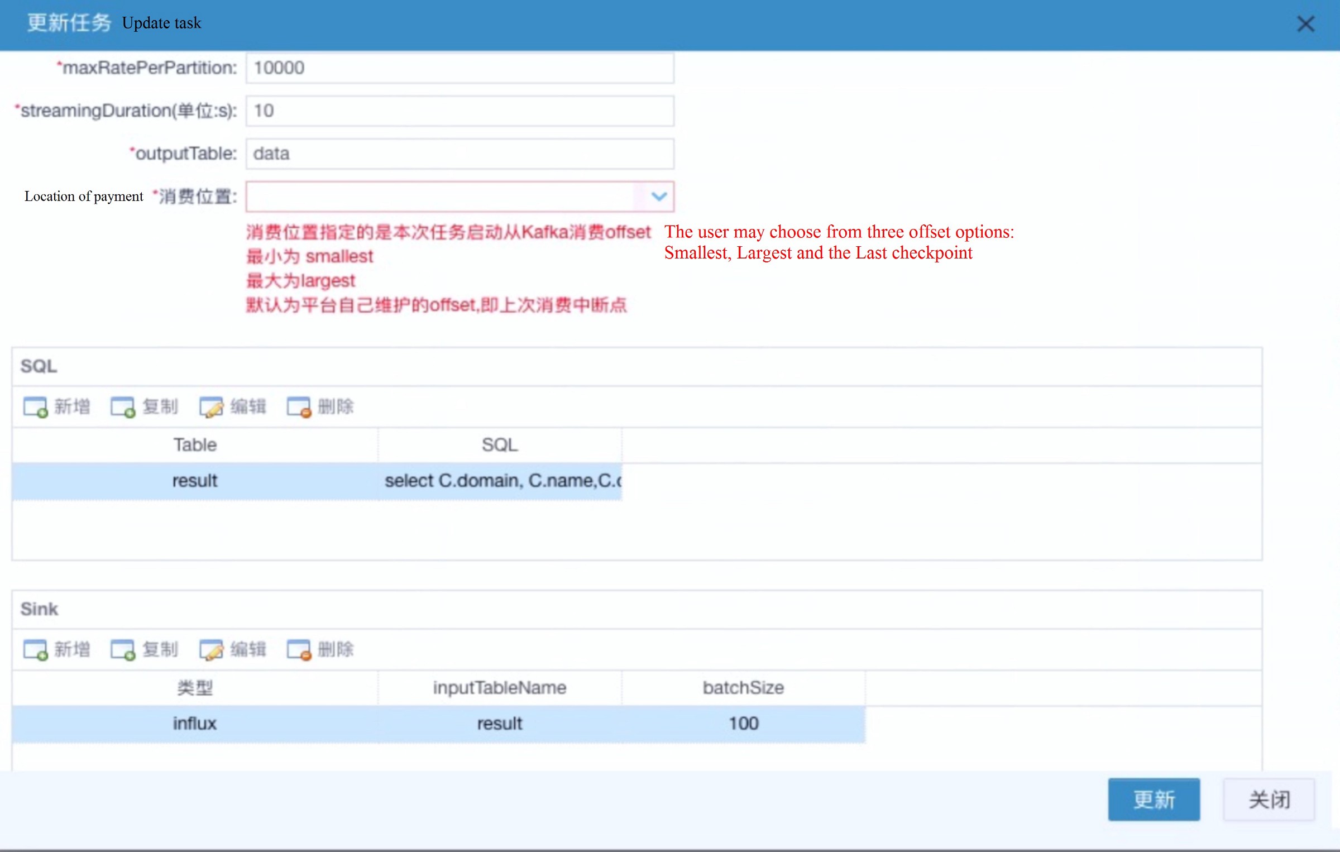Expand the 消费位置 dropdown arrow
The height and width of the screenshot is (852, 1340).
[659, 197]
